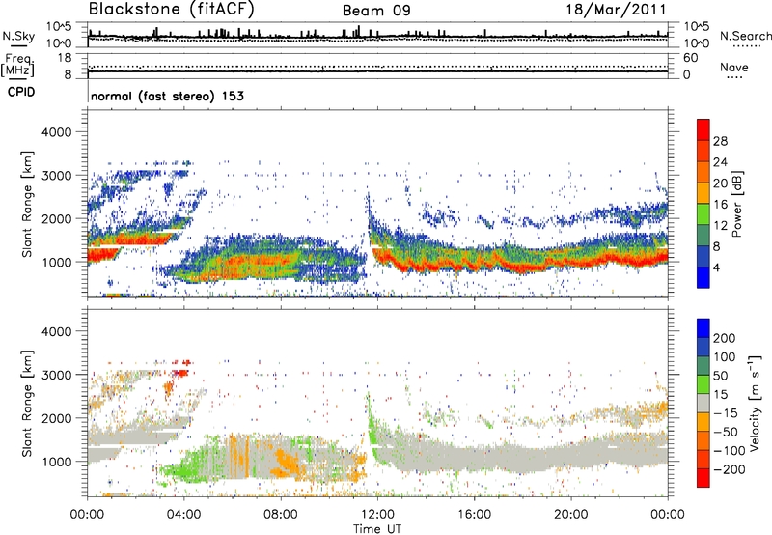
Task: Click the Freq. [MHz] label
Action: coord(17,65)
